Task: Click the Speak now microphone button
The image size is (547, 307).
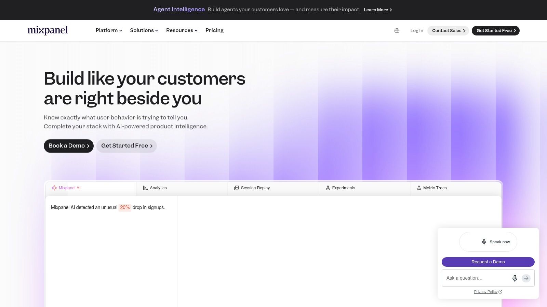Action: (488, 242)
